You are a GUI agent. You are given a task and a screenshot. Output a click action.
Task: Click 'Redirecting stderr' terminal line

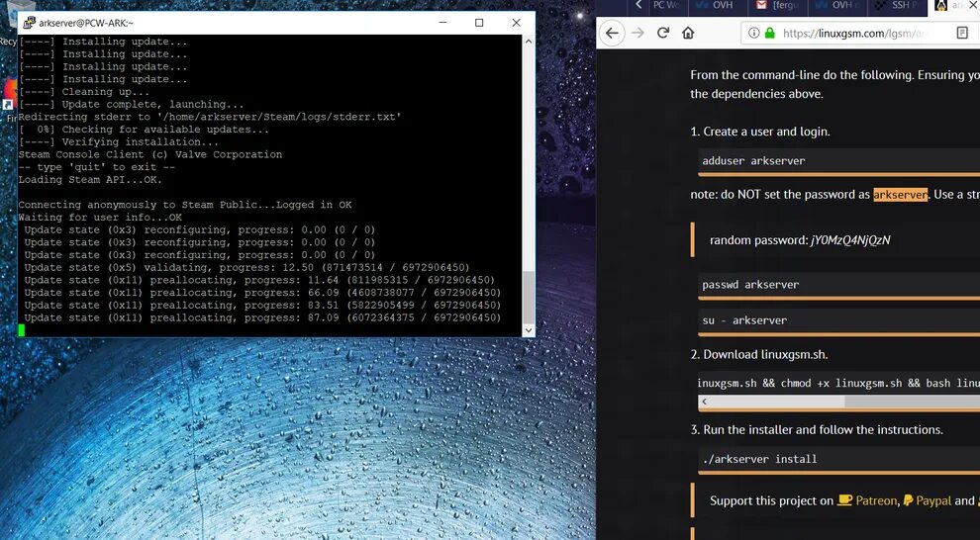click(210, 117)
